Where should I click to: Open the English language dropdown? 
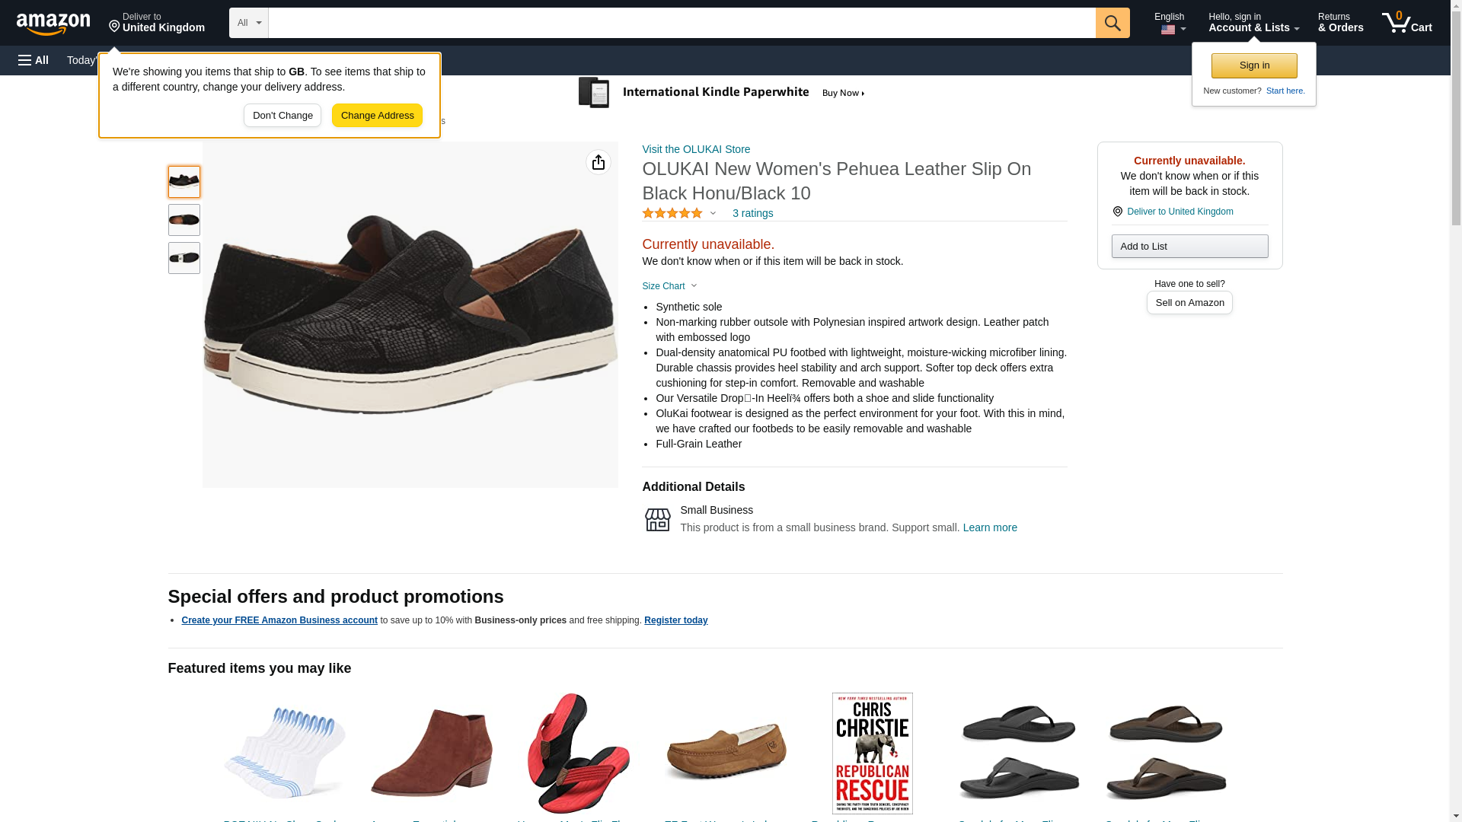pos(1170,23)
